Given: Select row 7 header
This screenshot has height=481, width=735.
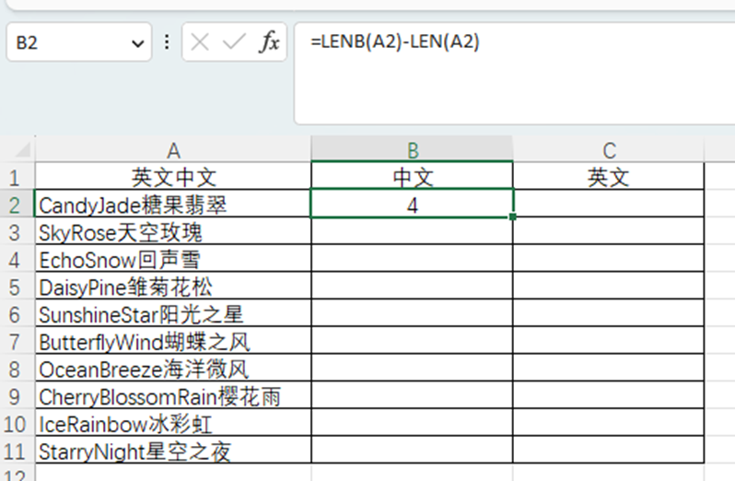Looking at the screenshot, I should click(17, 341).
